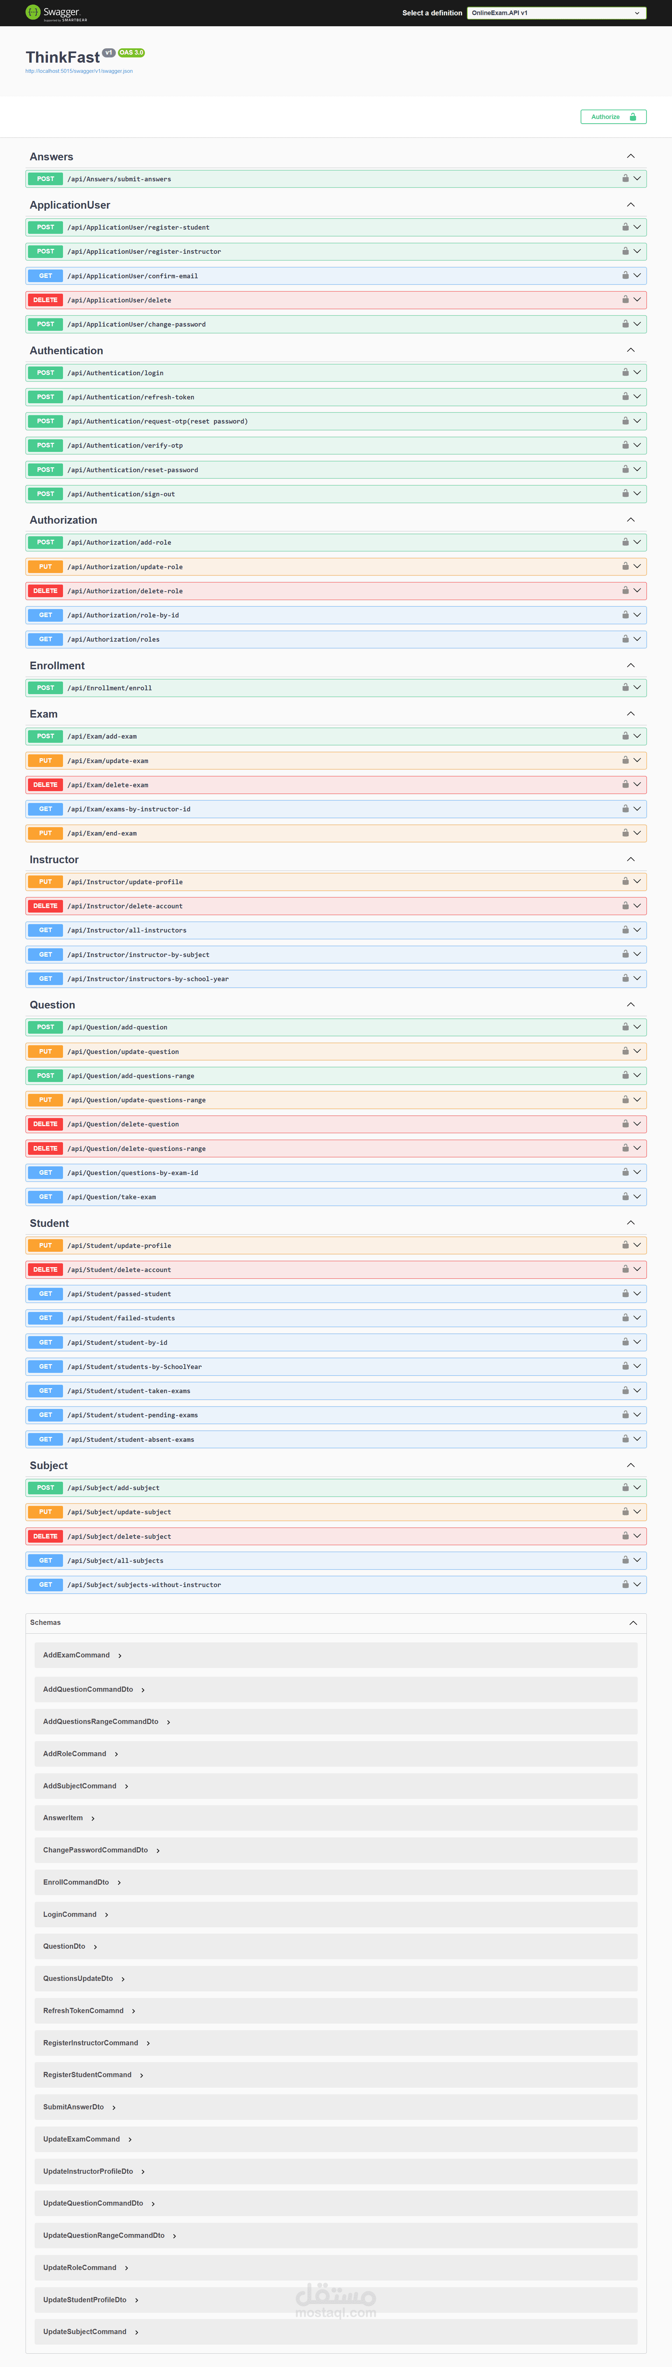Click path /api/Subject/delete-subject
The height and width of the screenshot is (2367, 672).
coord(119,1536)
